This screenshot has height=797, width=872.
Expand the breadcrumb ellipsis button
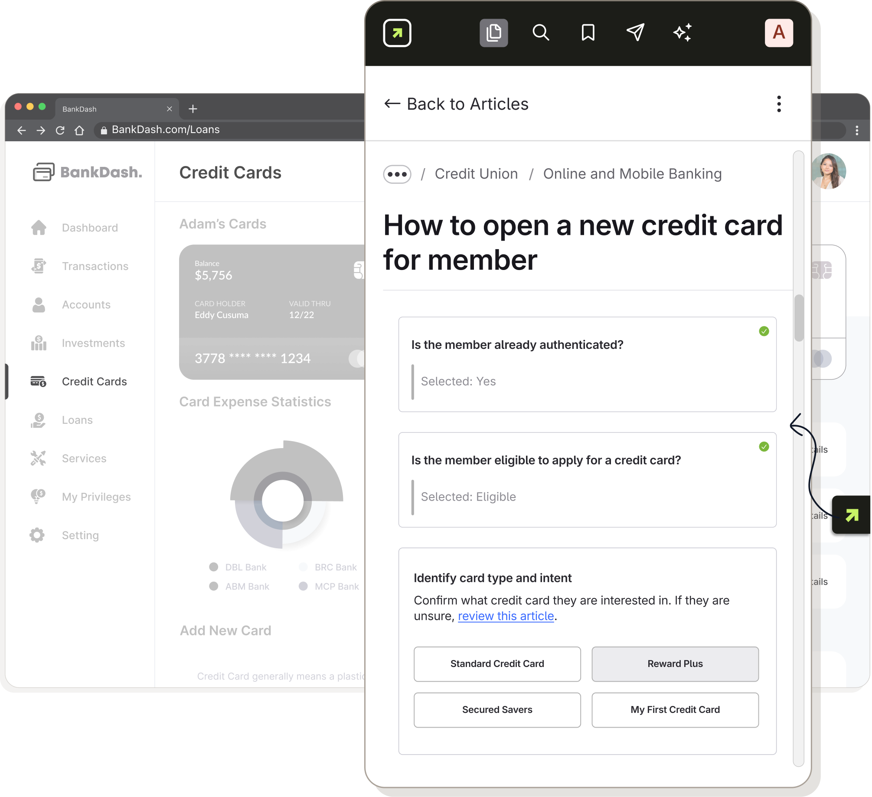click(x=397, y=174)
